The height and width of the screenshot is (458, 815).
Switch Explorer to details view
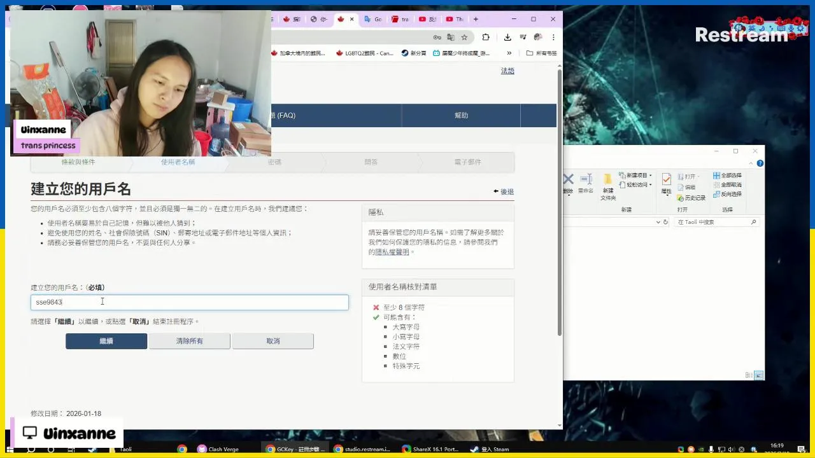[750, 375]
